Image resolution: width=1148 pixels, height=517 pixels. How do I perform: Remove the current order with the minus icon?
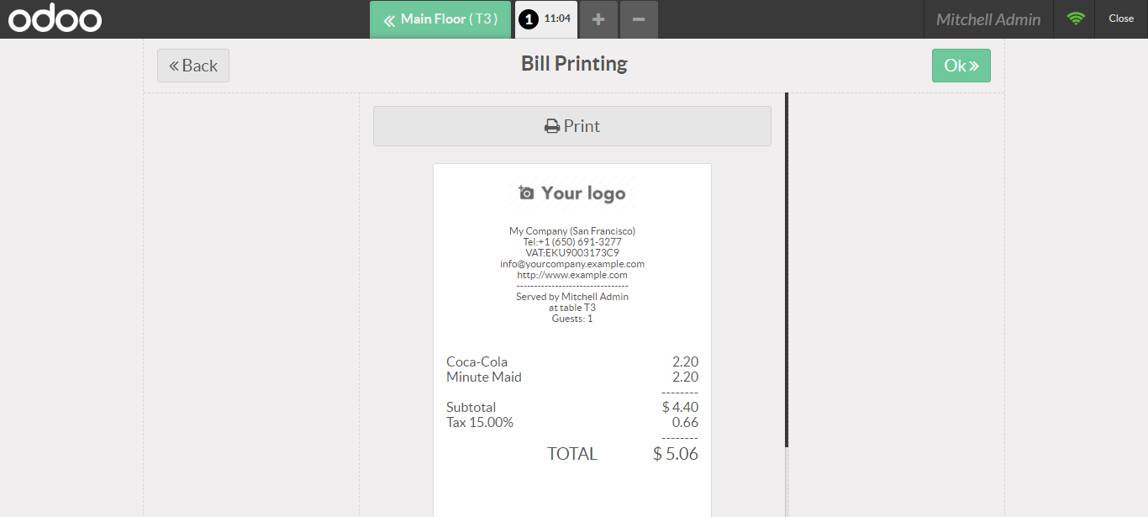coord(639,19)
